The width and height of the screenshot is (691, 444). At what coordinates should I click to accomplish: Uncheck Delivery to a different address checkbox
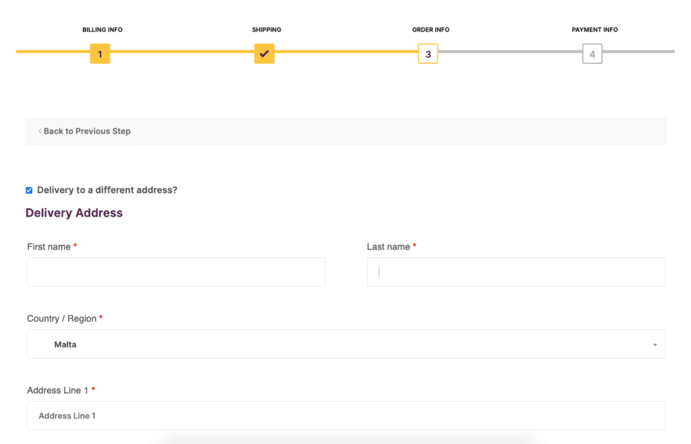click(x=29, y=190)
